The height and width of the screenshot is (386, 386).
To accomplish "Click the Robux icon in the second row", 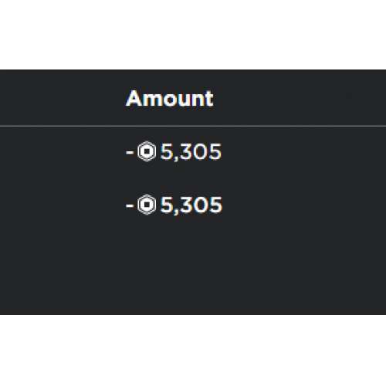I will pyautogui.click(x=147, y=205).
